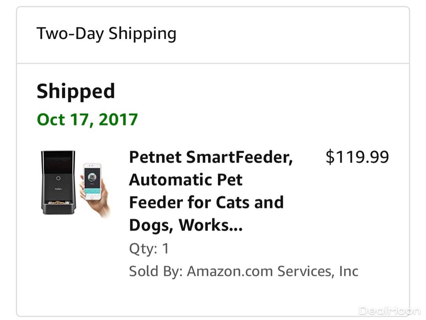Screen dimensions: 426x320
Task: Click the $119.99 price
Action: 357,157
